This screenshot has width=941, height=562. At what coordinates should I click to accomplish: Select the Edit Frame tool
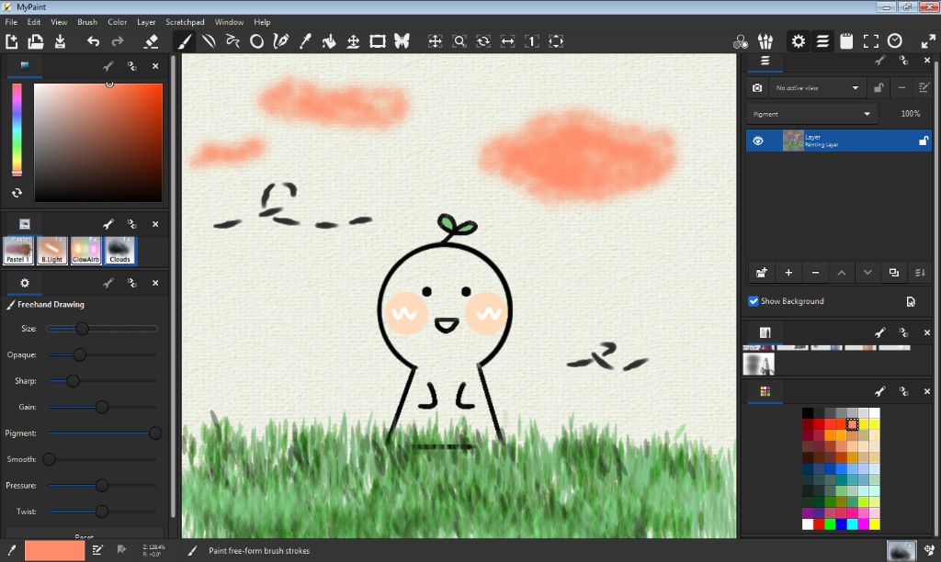pyautogui.click(x=378, y=41)
